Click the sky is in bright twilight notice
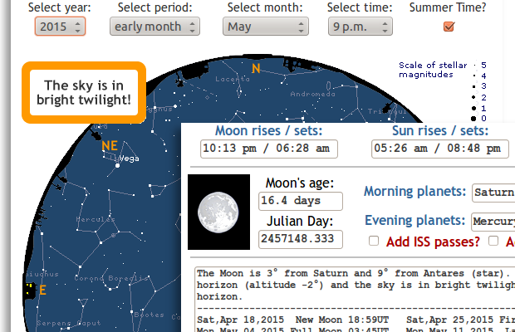The image size is (515, 332). click(84, 92)
